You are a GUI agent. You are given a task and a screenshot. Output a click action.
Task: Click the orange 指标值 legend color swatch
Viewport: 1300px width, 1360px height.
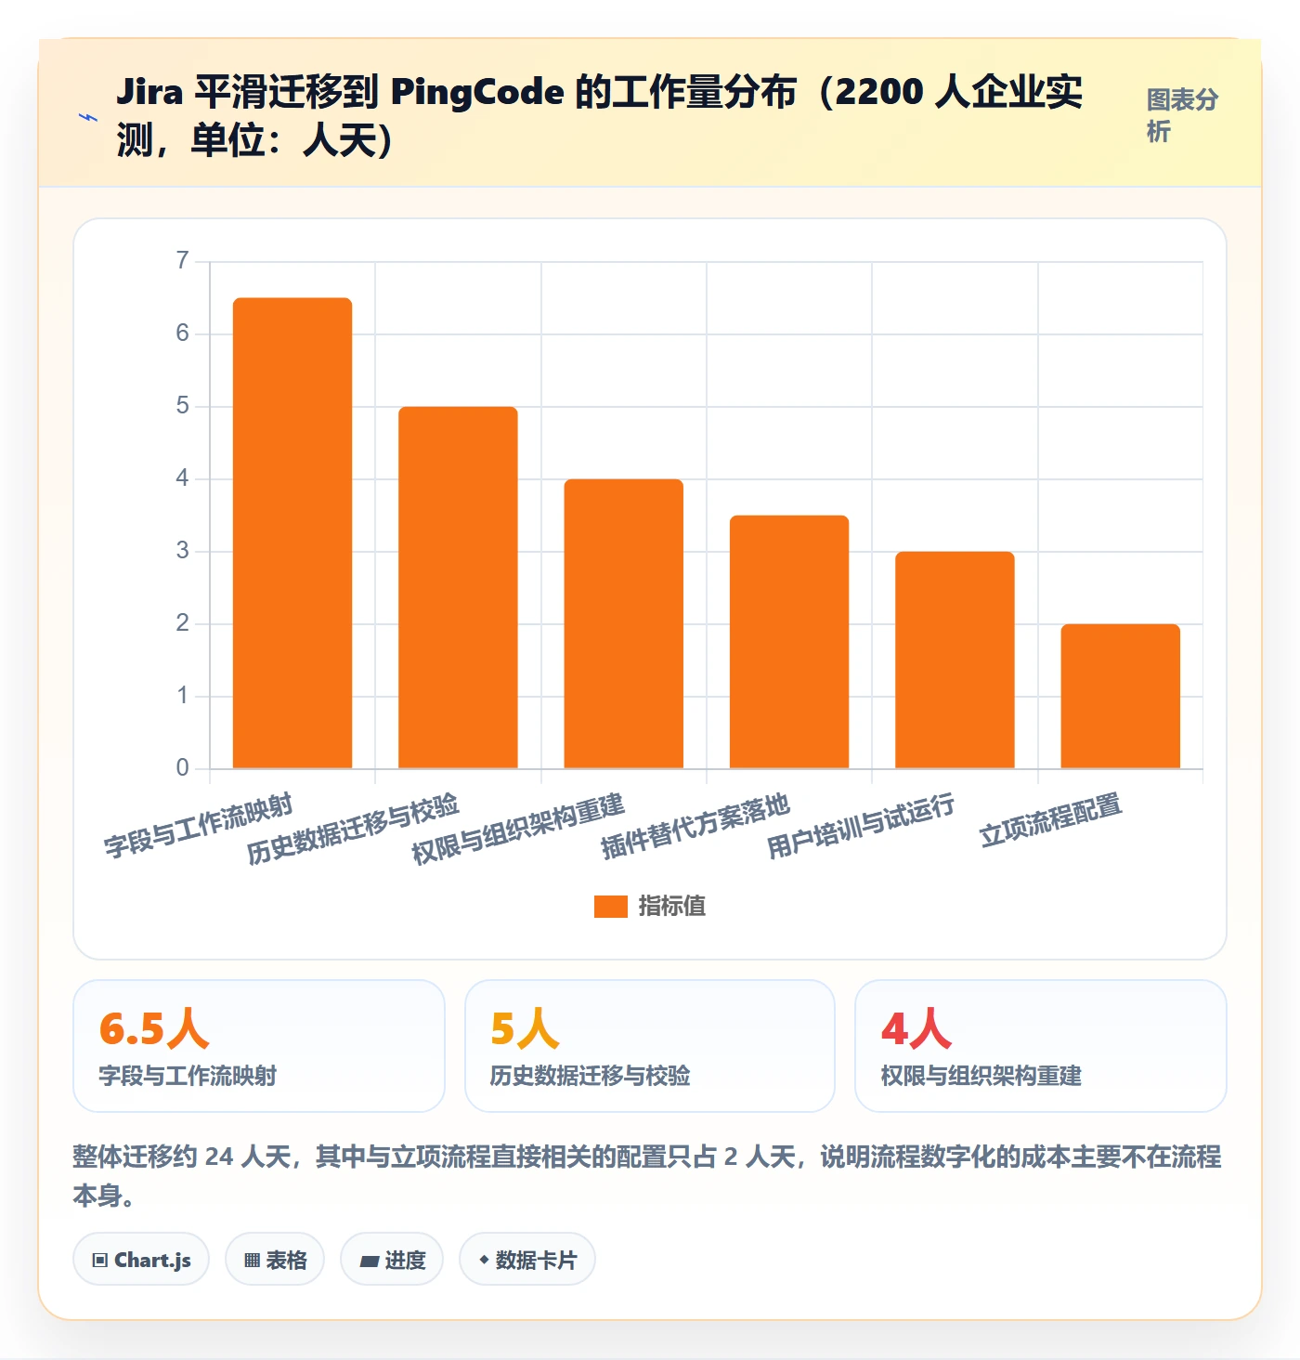[611, 907]
